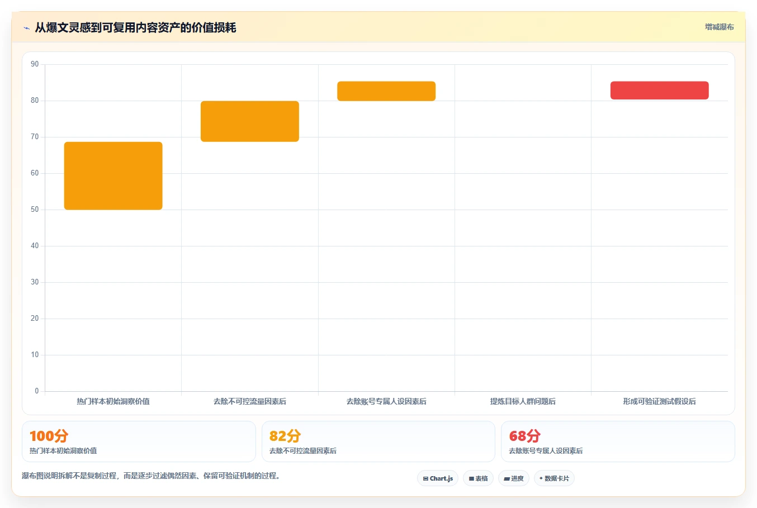Click the y-axis value 90

click(35, 64)
